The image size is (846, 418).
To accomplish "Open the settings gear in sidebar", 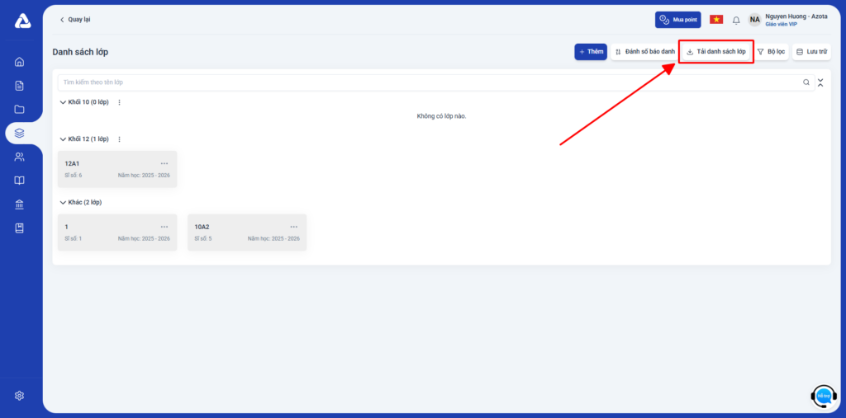I will click(x=20, y=396).
